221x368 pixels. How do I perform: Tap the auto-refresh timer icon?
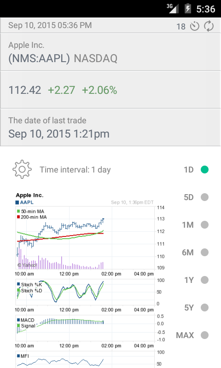[x=195, y=26]
